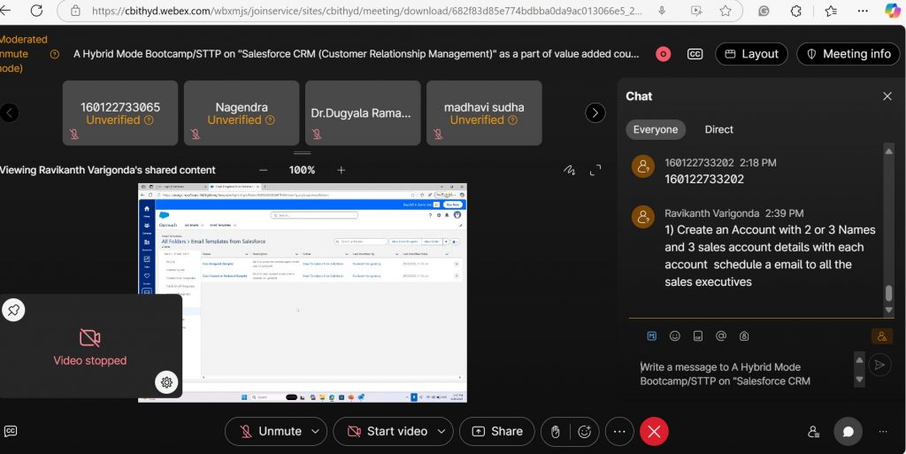Image resolution: width=906 pixels, height=454 pixels.
Task: Open self-view video settings gear
Action: 166,382
